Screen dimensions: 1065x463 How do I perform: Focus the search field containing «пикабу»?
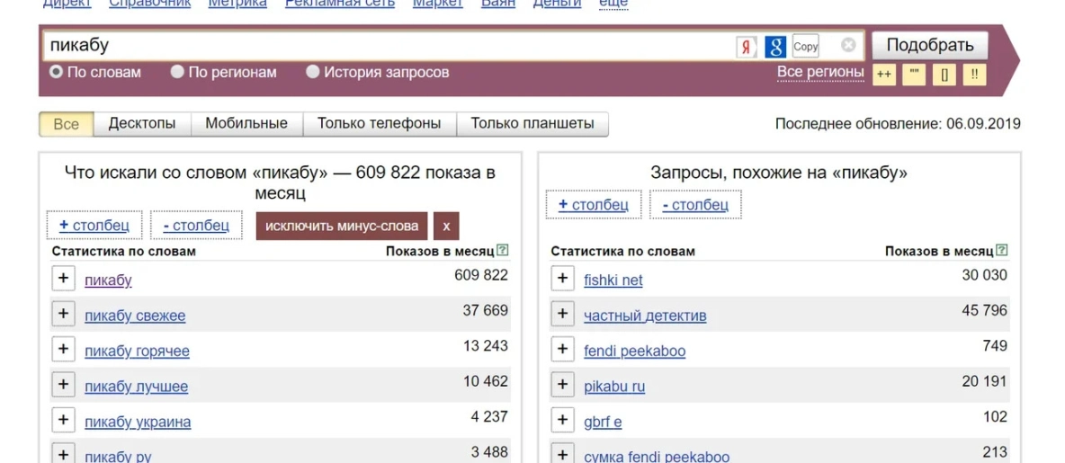point(387,46)
